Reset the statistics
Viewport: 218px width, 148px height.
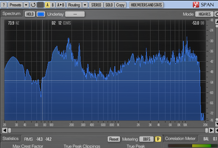pyautogui.click(x=114, y=139)
